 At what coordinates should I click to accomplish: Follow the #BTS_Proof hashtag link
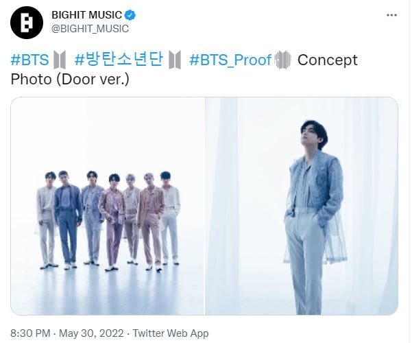click(230, 60)
